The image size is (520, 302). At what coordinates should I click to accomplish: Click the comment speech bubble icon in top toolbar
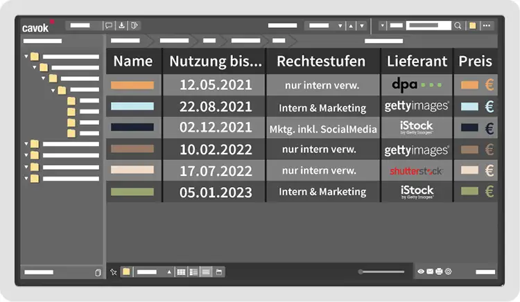(x=109, y=26)
